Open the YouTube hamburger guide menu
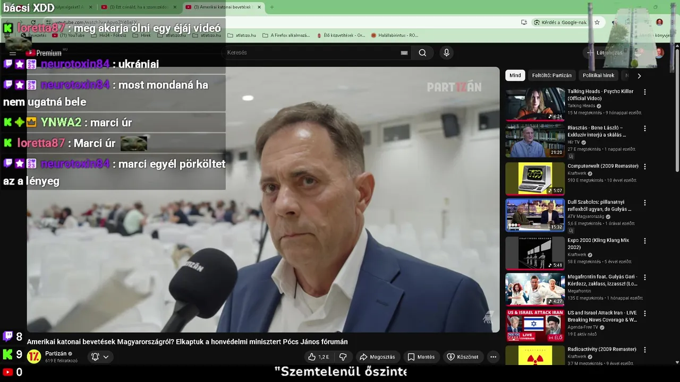680x382 pixels. click(13, 53)
